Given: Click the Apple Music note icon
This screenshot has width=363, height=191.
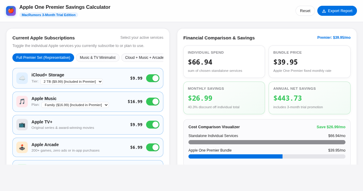Looking at the screenshot, I should [x=22, y=102].
